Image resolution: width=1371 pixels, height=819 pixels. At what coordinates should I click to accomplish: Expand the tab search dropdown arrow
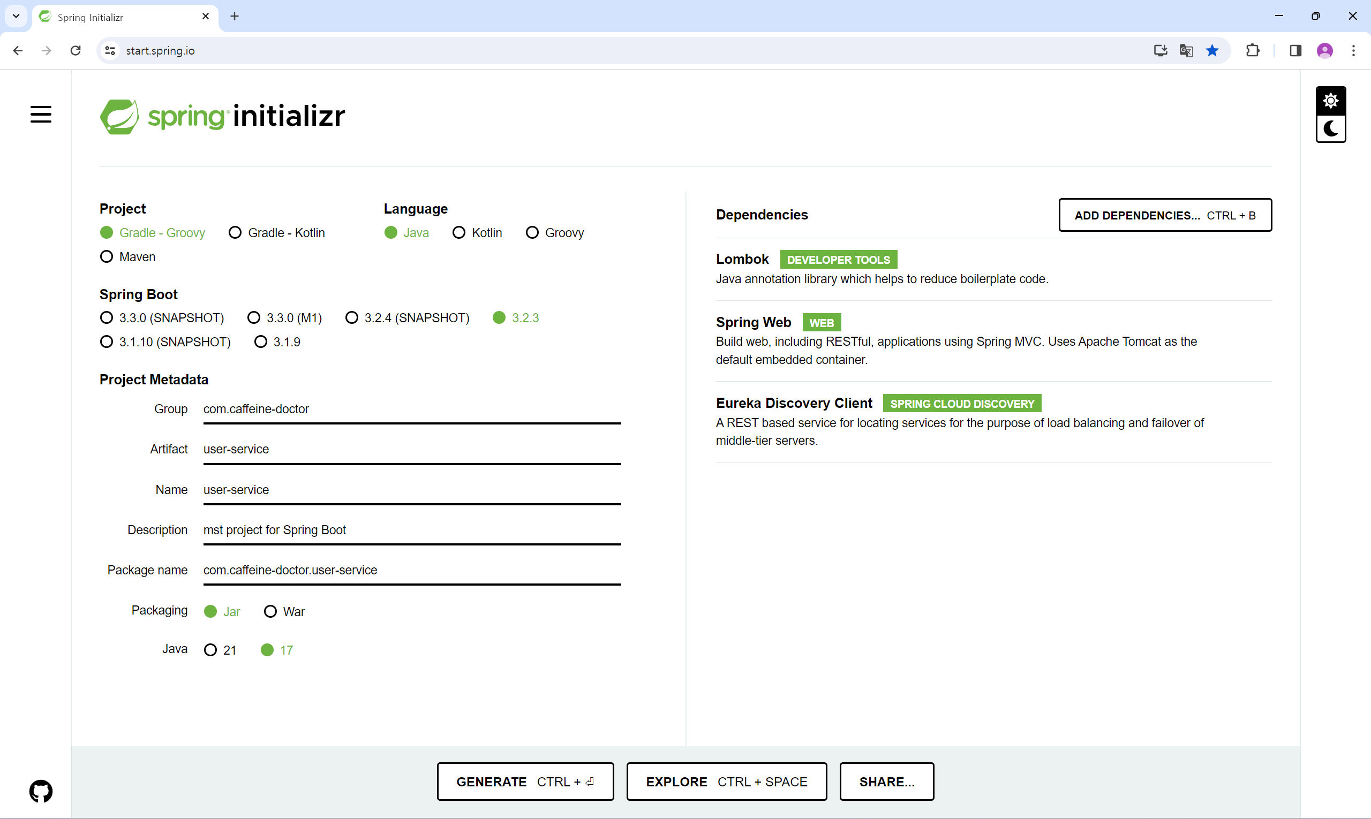[x=16, y=16]
